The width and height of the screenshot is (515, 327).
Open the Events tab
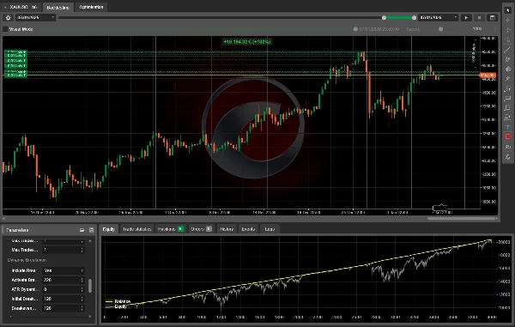click(x=248, y=229)
